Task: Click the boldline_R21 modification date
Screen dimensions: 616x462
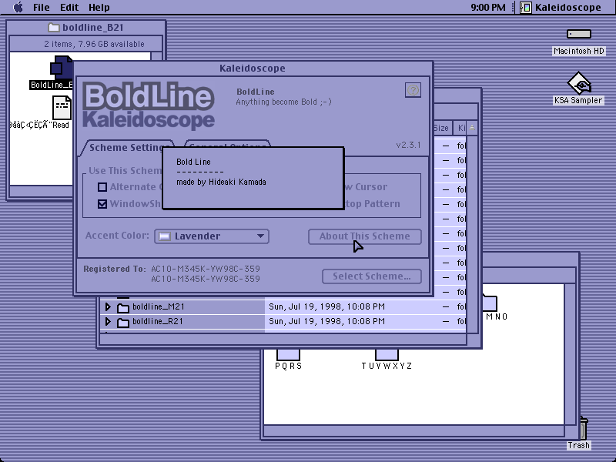Action: (326, 321)
